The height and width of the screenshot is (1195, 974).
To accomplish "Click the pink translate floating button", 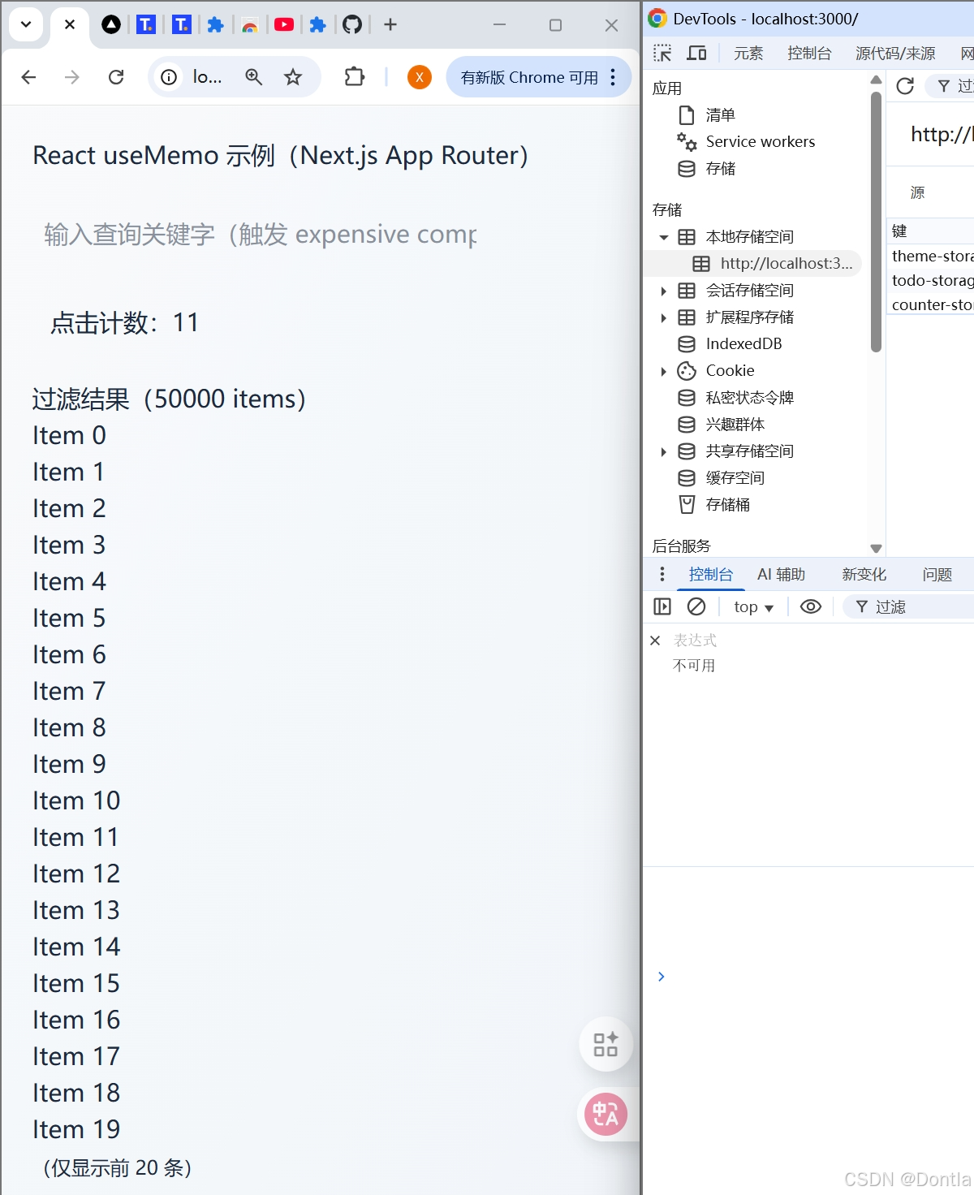I will 606,1115.
